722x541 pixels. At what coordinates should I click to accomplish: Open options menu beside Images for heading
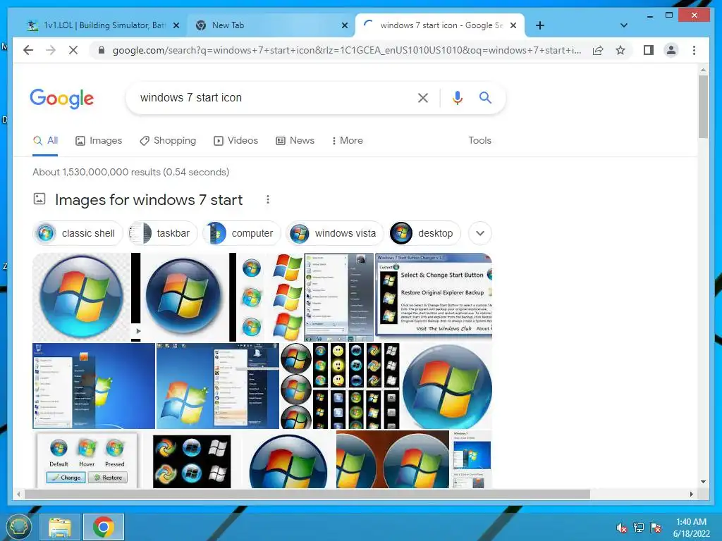click(x=267, y=199)
